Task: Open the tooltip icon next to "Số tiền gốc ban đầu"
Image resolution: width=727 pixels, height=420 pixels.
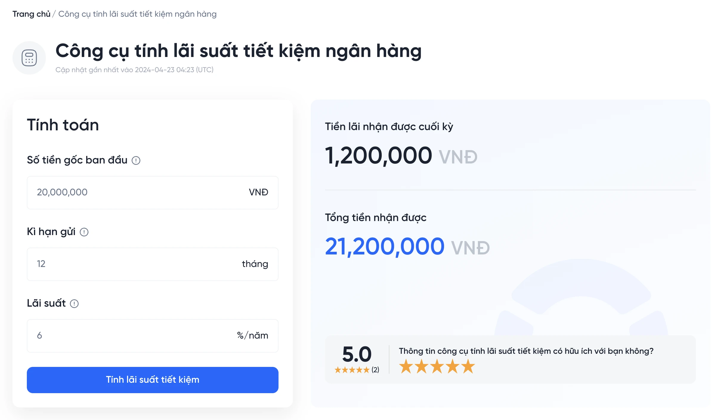Action: [x=137, y=160]
